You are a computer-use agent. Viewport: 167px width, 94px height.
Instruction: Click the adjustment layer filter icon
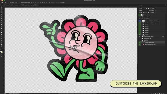coord(148,8)
